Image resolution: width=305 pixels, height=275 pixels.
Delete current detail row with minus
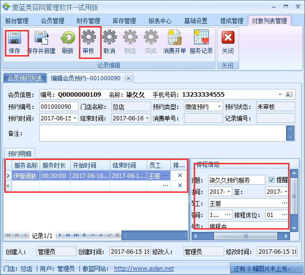point(92,235)
